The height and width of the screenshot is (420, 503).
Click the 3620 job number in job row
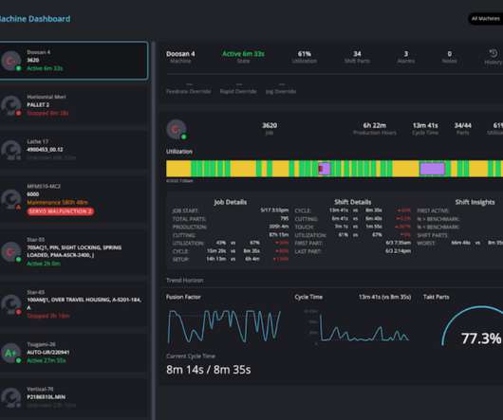coord(270,125)
